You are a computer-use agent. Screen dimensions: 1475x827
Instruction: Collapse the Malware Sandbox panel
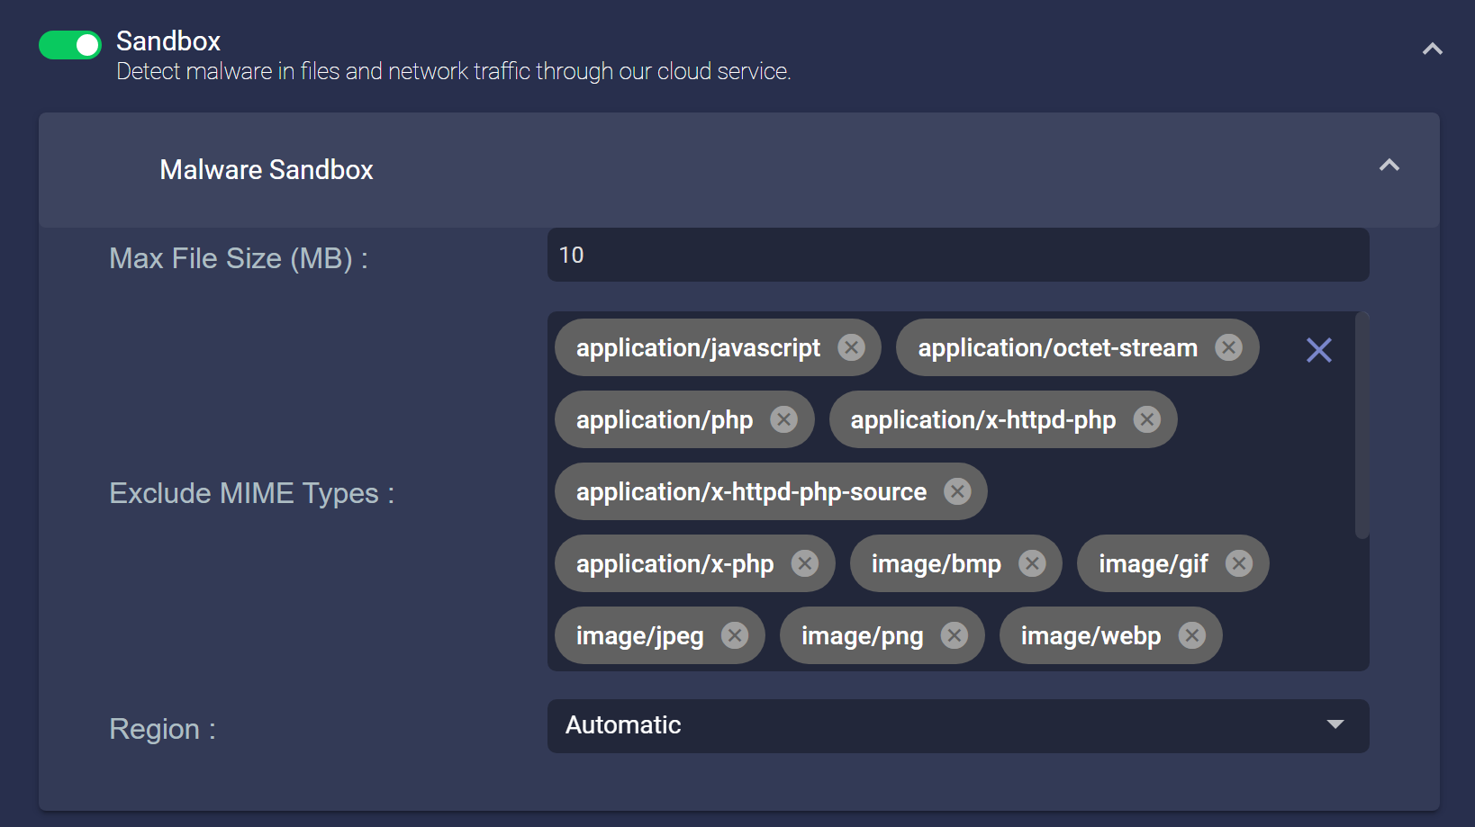click(1389, 166)
